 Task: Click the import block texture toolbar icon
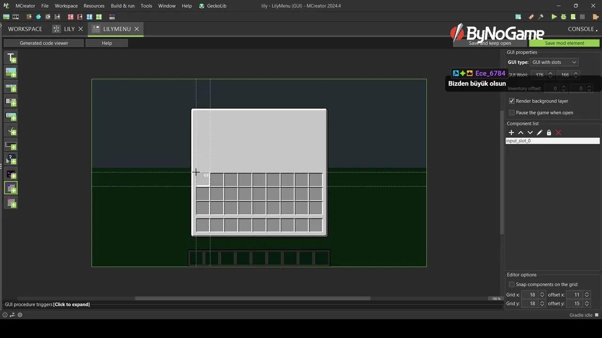(29, 17)
